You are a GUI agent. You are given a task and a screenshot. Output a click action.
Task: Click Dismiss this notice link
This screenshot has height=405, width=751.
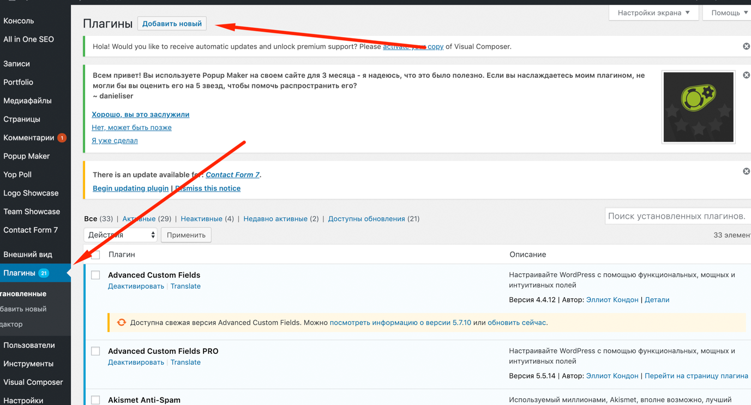click(208, 188)
